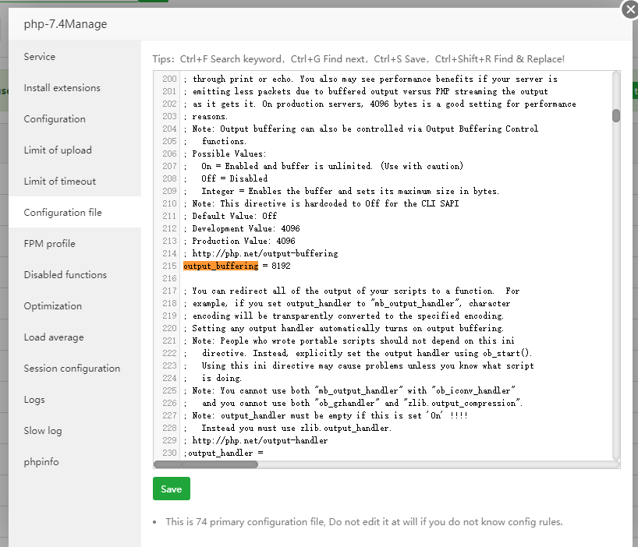The height and width of the screenshot is (547, 638).
Task: Go to Install extensions
Action: [62, 88]
